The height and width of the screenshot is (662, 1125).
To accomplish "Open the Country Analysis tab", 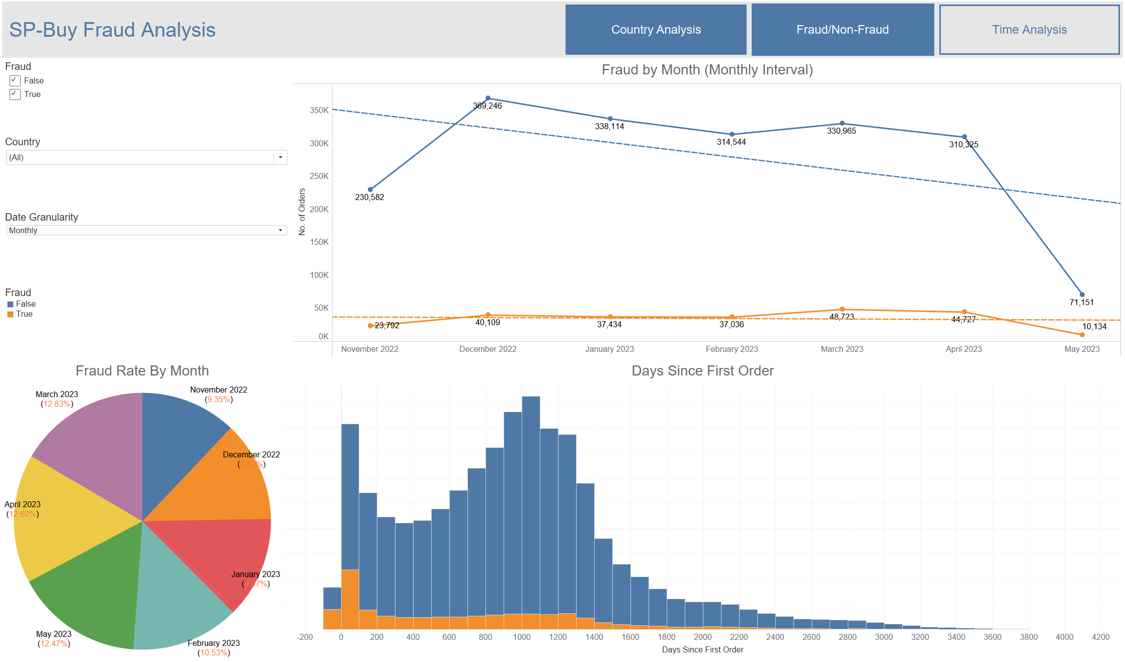I will point(656,30).
